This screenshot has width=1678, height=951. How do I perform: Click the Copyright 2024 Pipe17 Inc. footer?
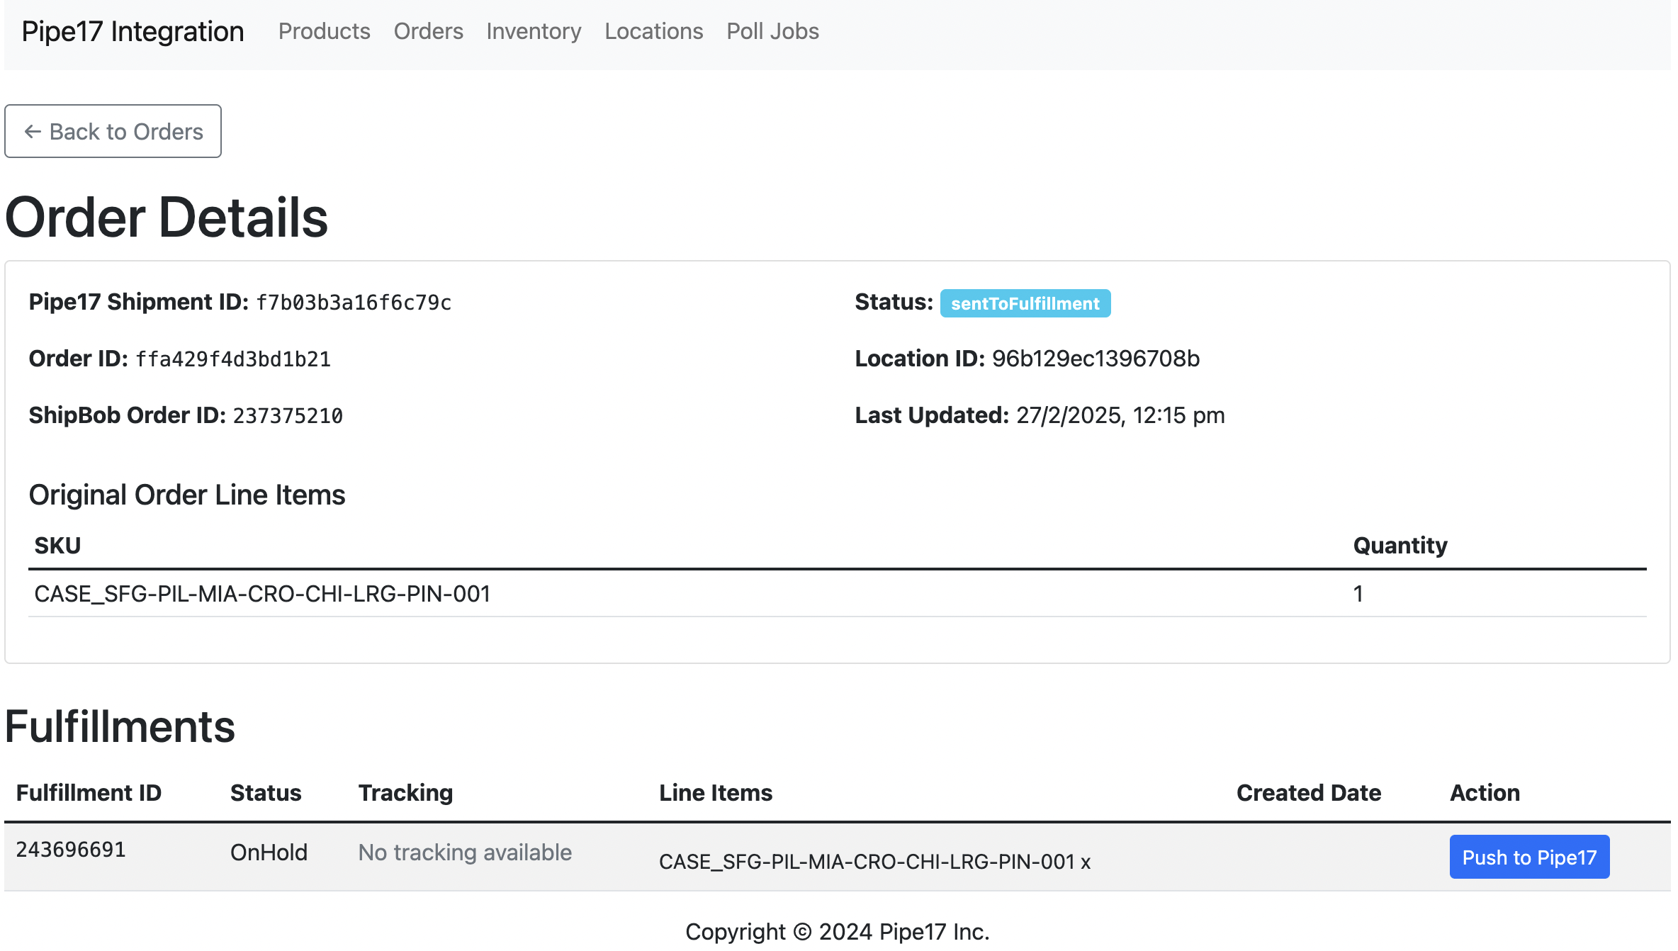click(838, 932)
